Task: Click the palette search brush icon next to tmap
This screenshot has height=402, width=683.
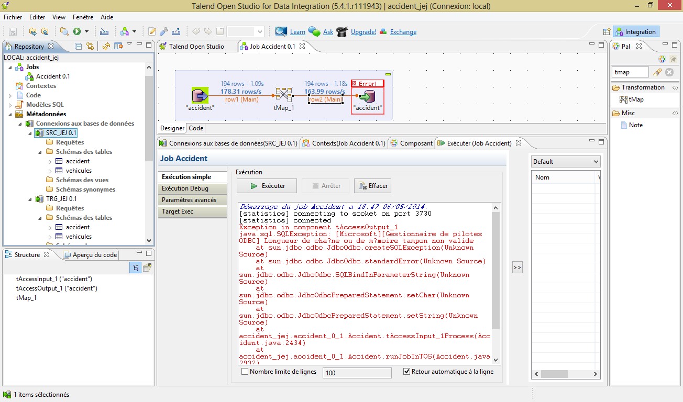Action: 658,72
